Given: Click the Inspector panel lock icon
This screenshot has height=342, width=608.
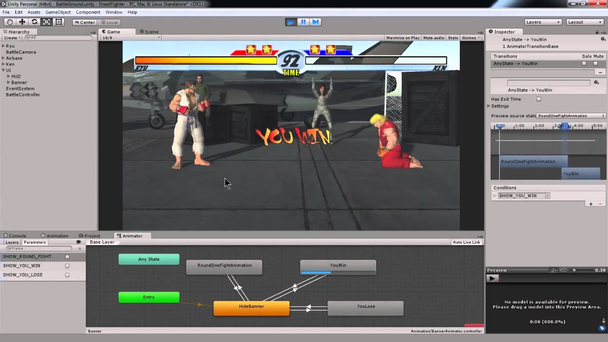Looking at the screenshot, I should pos(598,32).
